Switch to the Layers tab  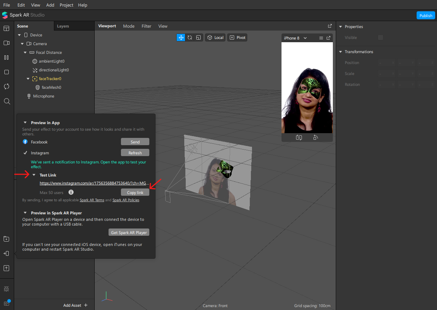point(63,26)
